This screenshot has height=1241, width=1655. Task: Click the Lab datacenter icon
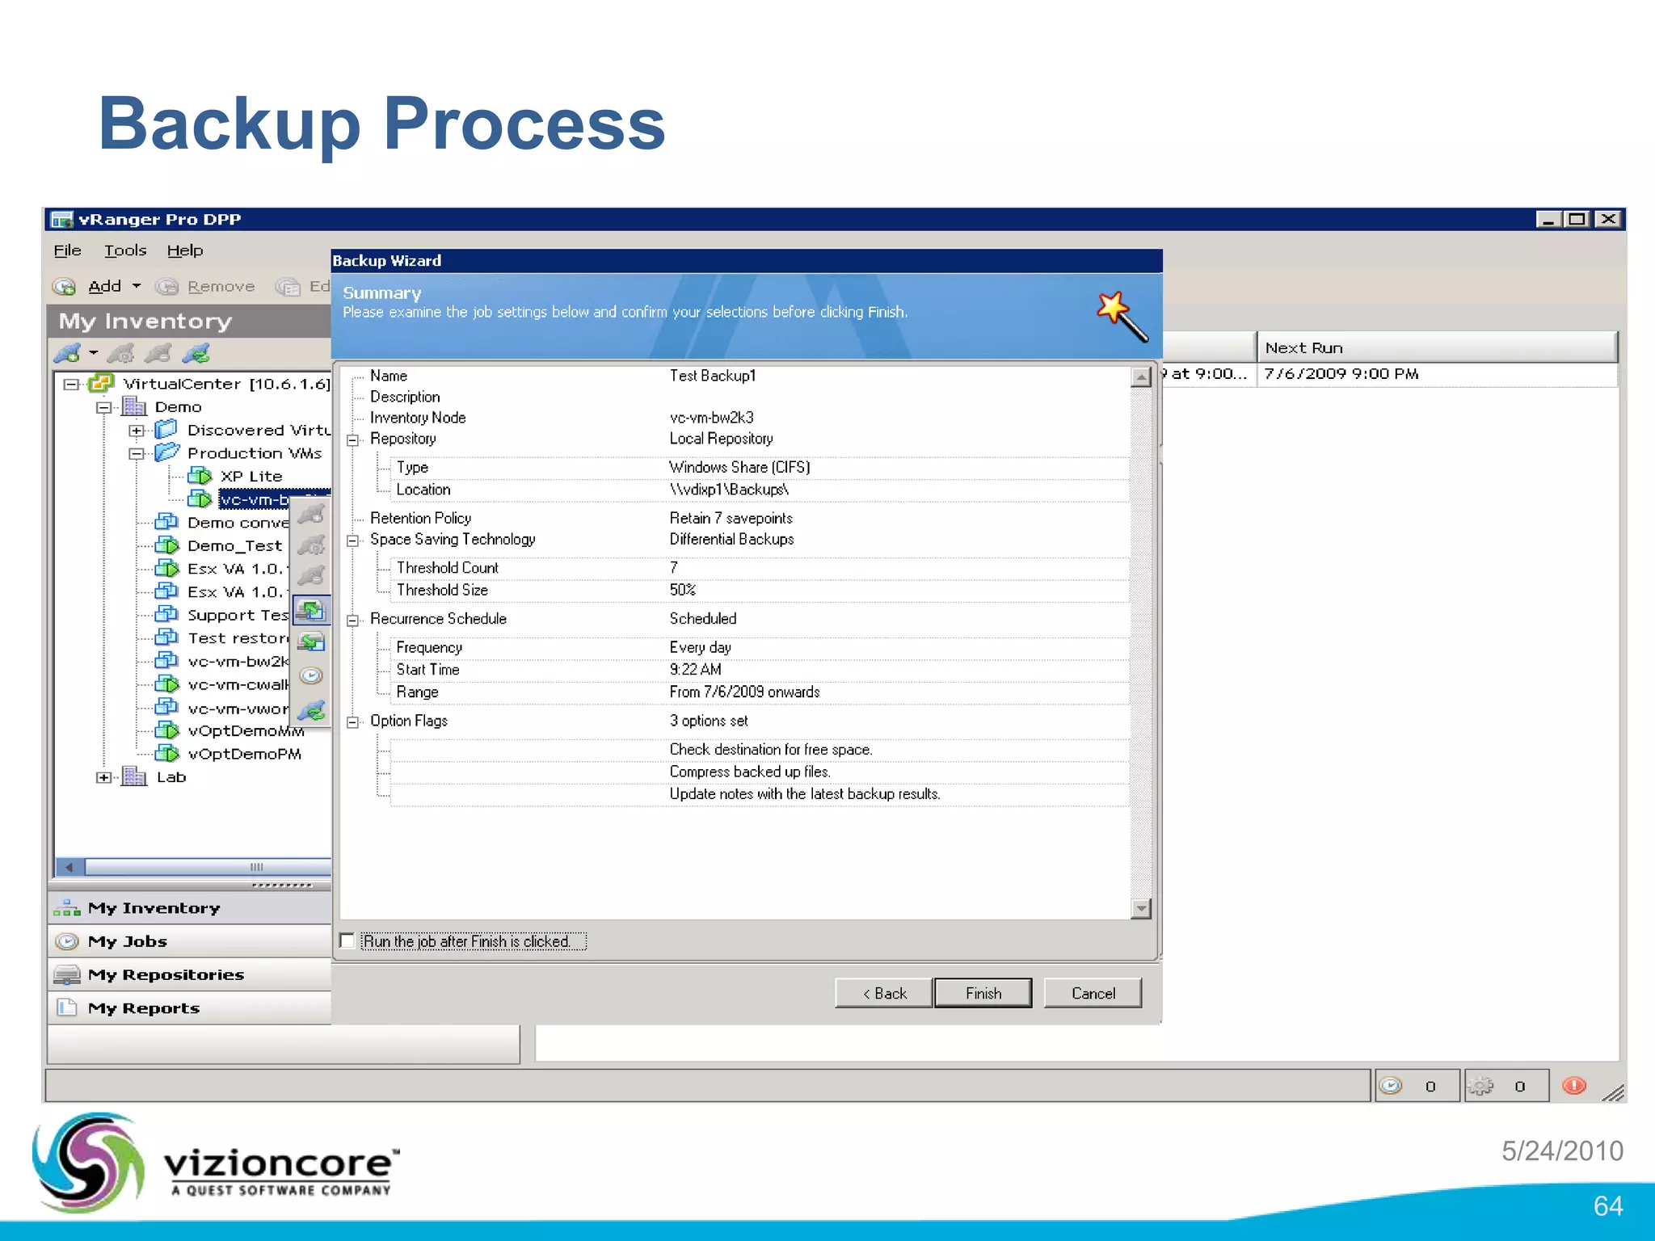coord(134,776)
